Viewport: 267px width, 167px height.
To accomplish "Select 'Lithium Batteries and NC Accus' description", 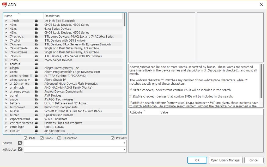I will click(x=65, y=103).
